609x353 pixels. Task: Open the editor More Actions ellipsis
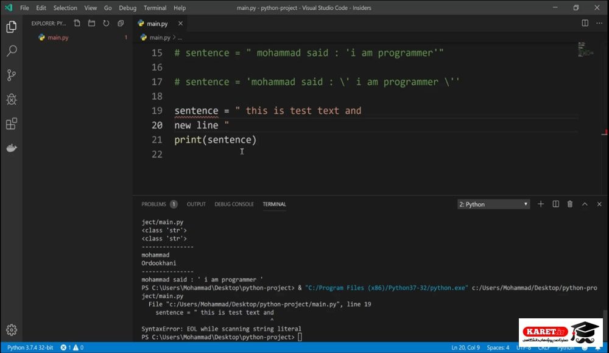[599, 23]
